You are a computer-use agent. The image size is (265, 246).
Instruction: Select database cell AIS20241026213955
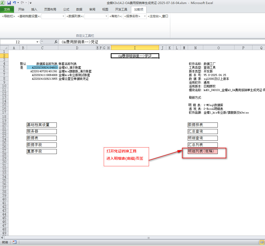[x=42, y=79]
